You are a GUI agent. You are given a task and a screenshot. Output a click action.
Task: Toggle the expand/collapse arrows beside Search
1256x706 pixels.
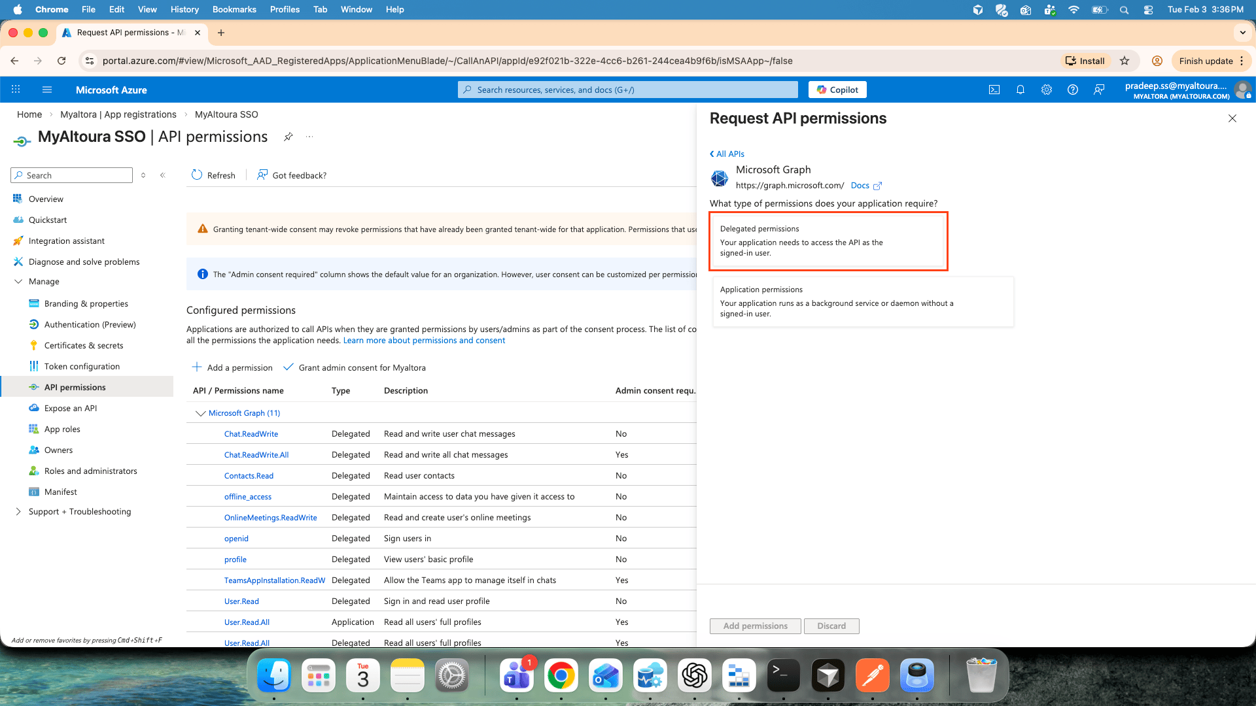click(143, 175)
